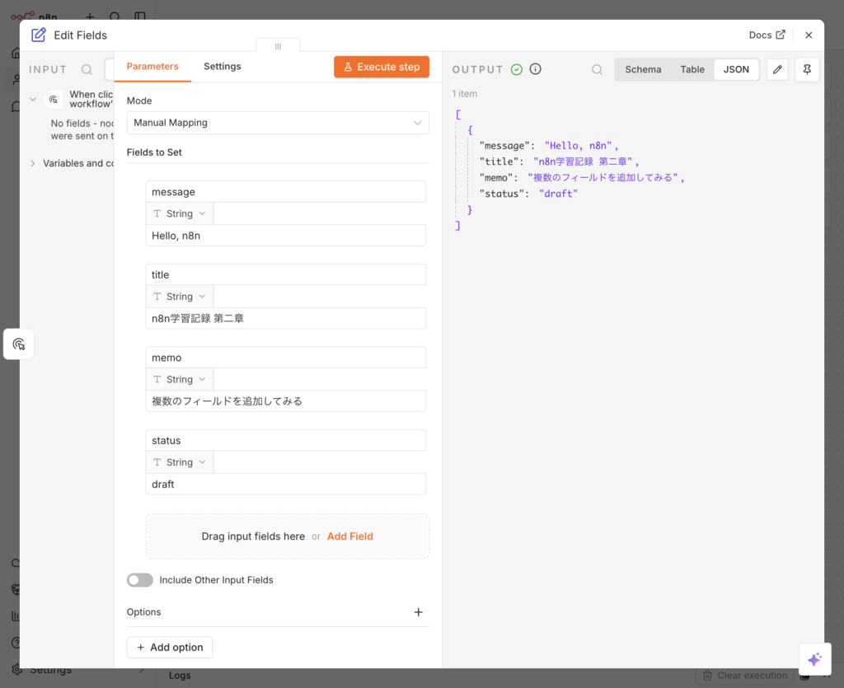Click the green success check icon near OUTPUT
This screenshot has width=844, height=688.
[517, 69]
